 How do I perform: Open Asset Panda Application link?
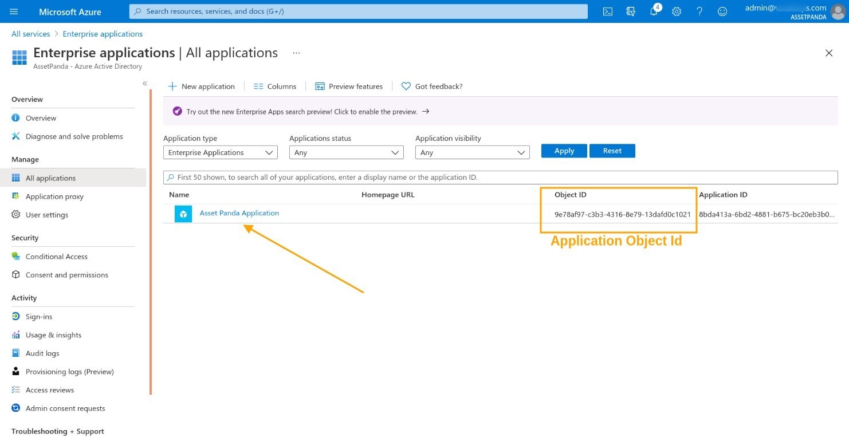239,213
